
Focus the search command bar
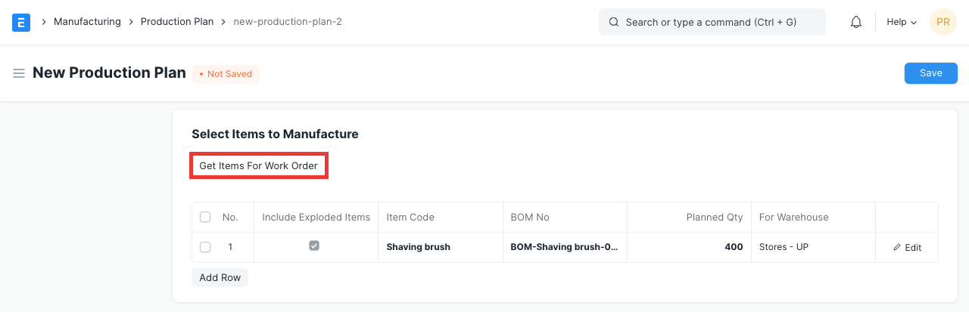click(x=712, y=23)
